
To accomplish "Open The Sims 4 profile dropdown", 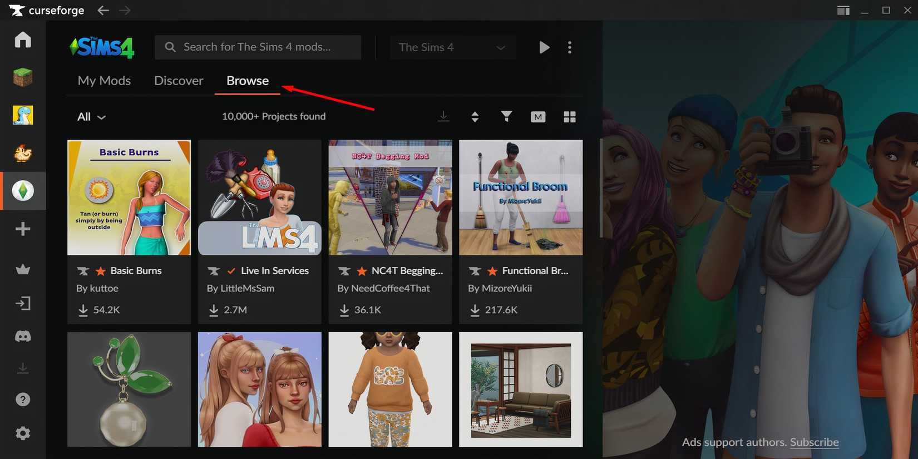I will pyautogui.click(x=452, y=47).
